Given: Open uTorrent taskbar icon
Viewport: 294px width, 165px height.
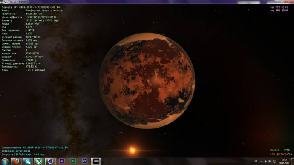Looking at the screenshot, I should pyautogui.click(x=39, y=161).
